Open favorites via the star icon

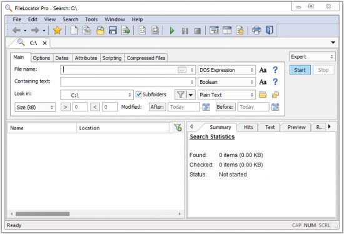point(57,30)
